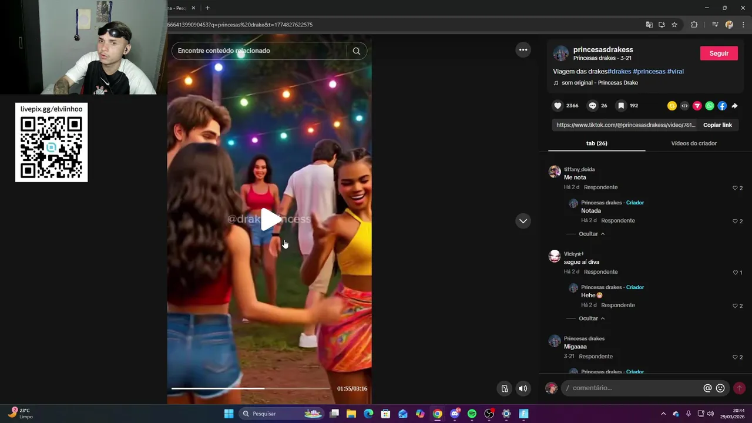Screen dimensions: 752x423
Task: Bookmark this page with the star
Action: click(674, 25)
